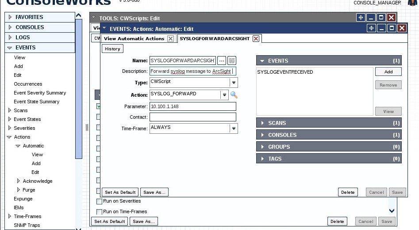Maximize the EVENTS Actions Automatic Edit window
The width and height of the screenshot is (419, 230).
click(x=392, y=28)
